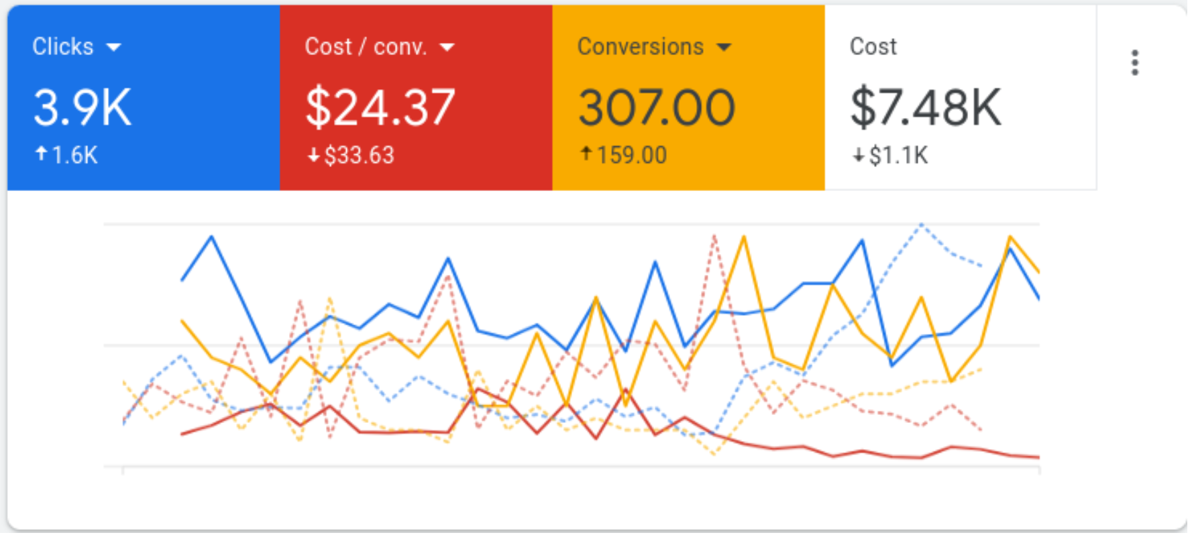Click the 307.00 conversions value
The width and height of the screenshot is (1192, 539).
(657, 108)
